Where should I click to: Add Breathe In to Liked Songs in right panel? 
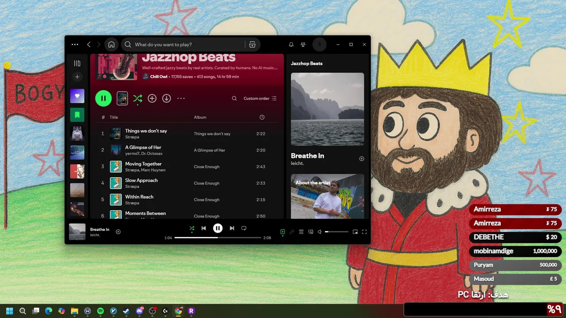(361, 159)
